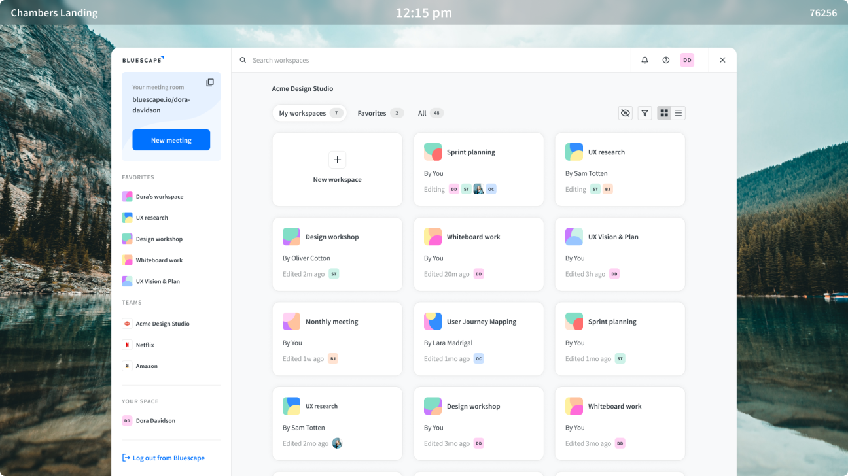Open notifications via the bell icon
Image resolution: width=848 pixels, height=476 pixels.
pyautogui.click(x=645, y=59)
